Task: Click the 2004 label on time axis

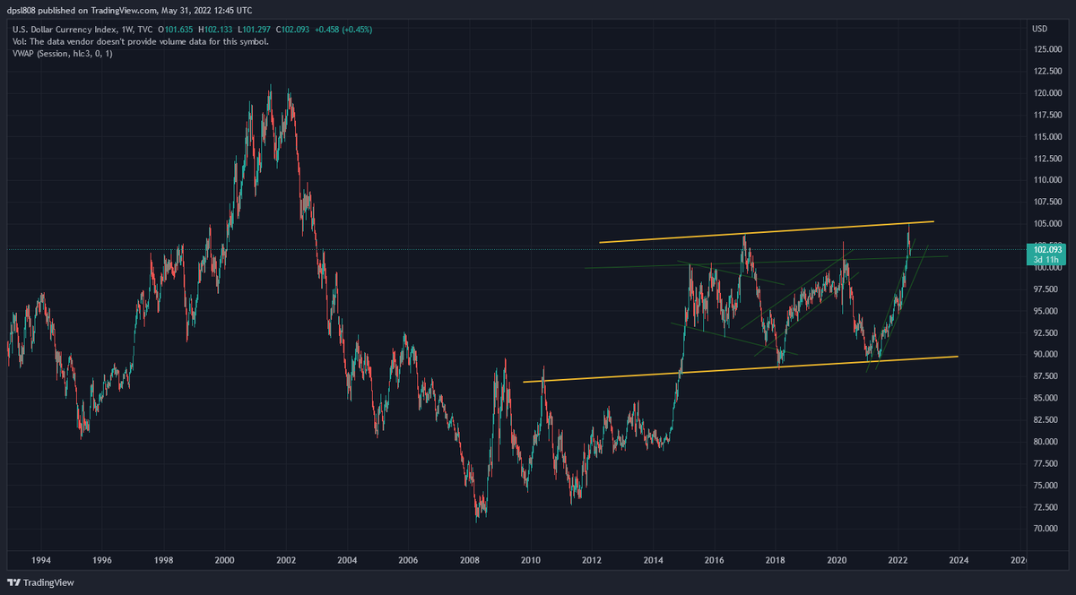Action: [347, 561]
